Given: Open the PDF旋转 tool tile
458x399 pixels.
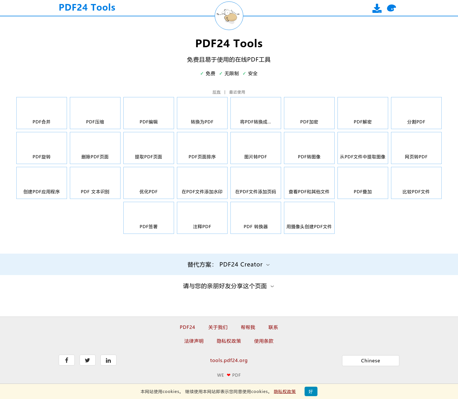Looking at the screenshot, I should click(x=42, y=148).
